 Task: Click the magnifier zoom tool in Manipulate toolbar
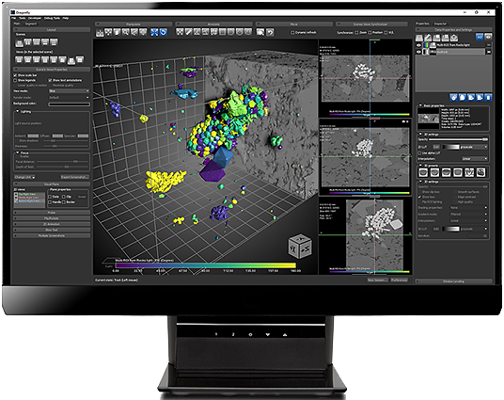[126, 32]
